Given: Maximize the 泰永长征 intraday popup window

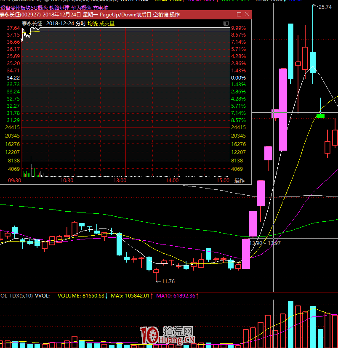Looking at the screenshot, I should point(239,14).
